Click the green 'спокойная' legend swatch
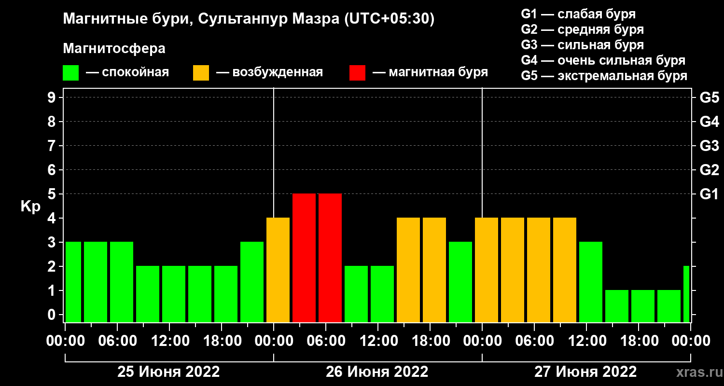 [x=70, y=72]
